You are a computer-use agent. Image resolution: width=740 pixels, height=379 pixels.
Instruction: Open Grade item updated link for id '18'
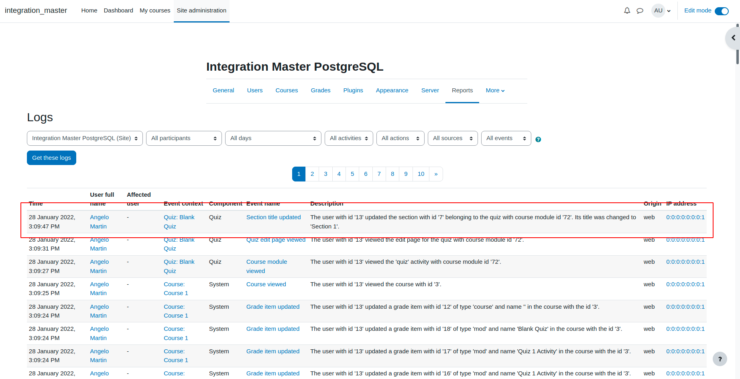(x=273, y=329)
